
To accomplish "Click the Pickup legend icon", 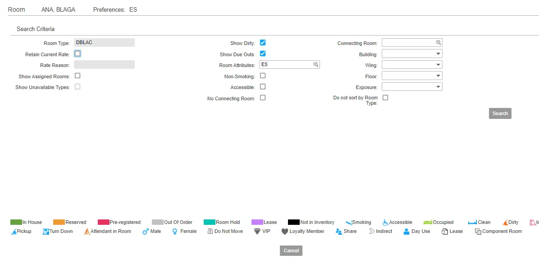I will click(14, 232).
